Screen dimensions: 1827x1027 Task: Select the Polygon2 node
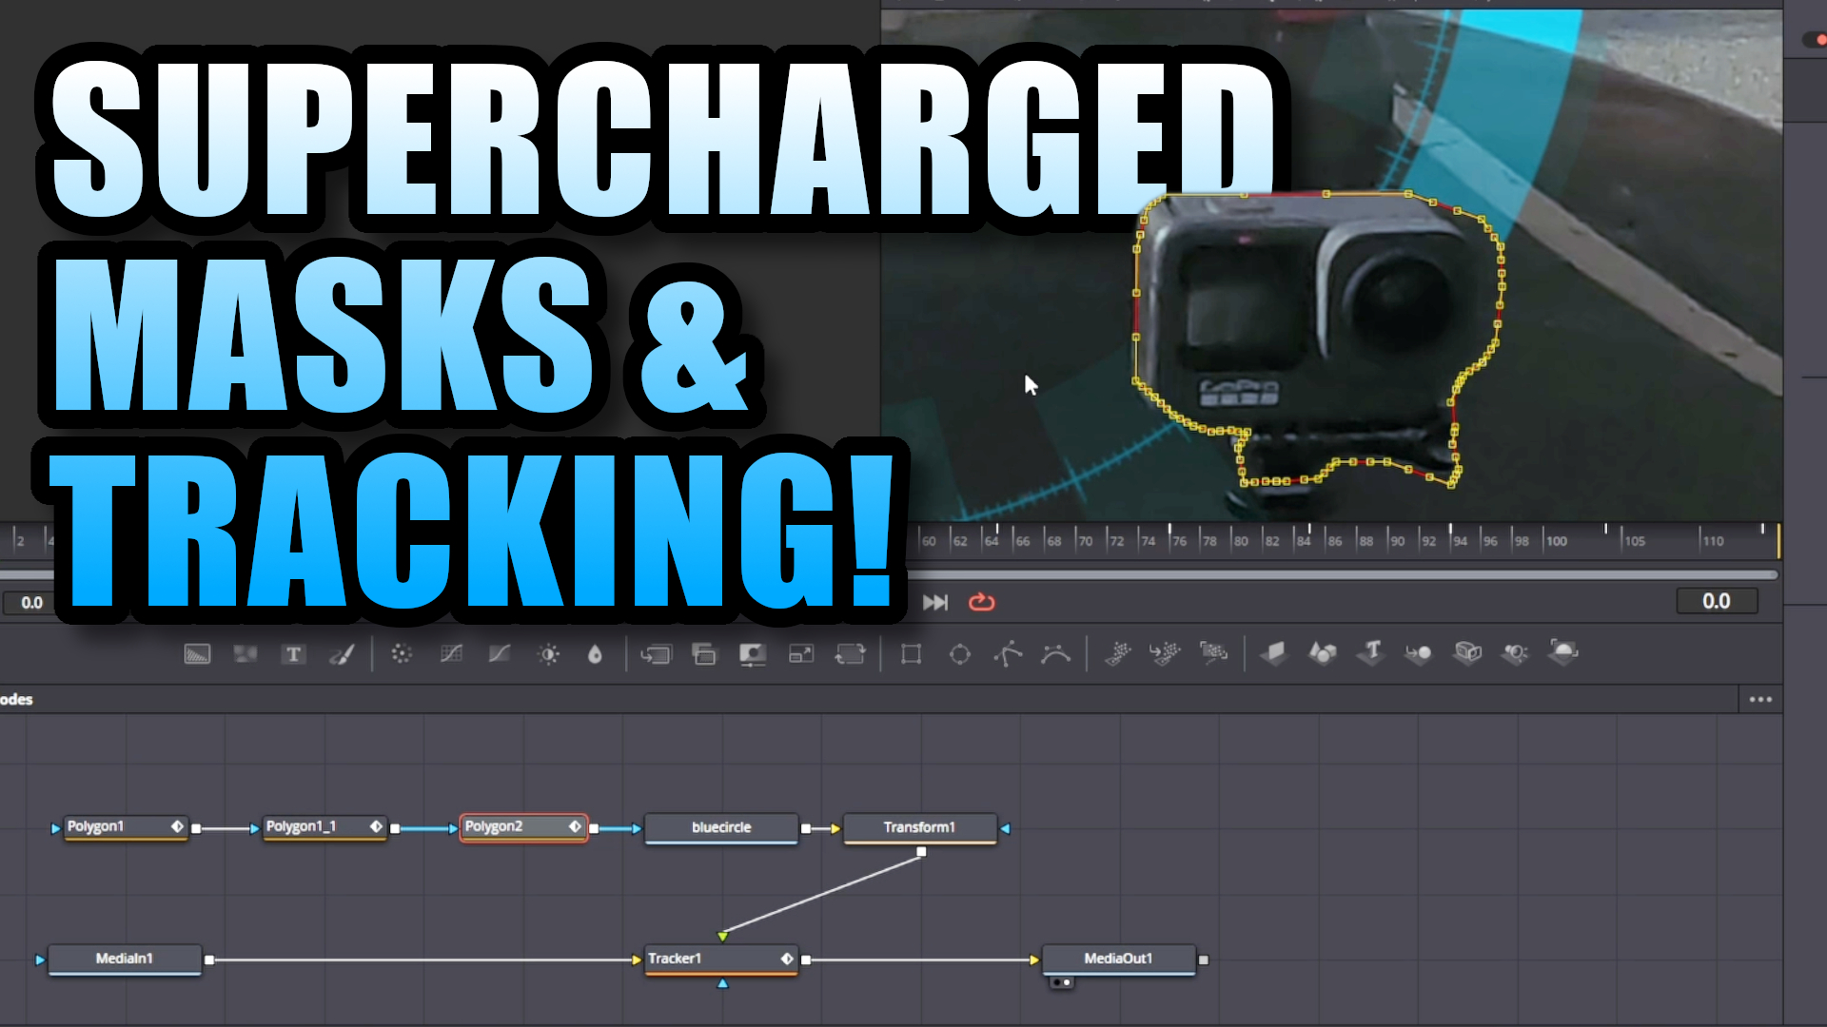tap(523, 827)
